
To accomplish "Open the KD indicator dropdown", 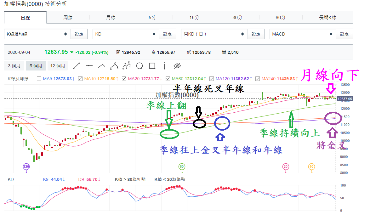I will click(x=126, y=34).
